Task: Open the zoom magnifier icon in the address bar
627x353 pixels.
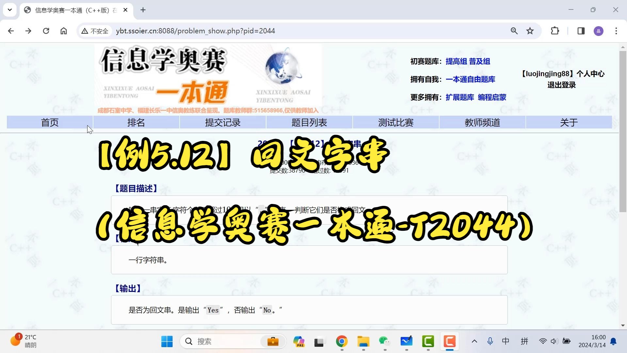Action: point(514,31)
